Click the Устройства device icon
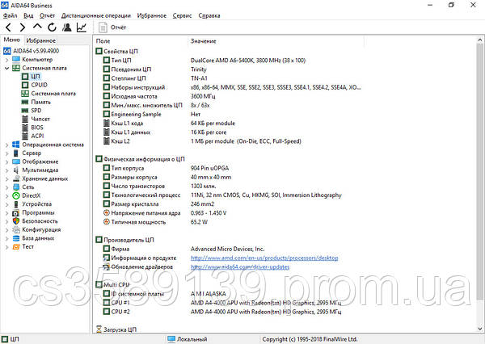Screen dimensions: 485x344 (16, 204)
